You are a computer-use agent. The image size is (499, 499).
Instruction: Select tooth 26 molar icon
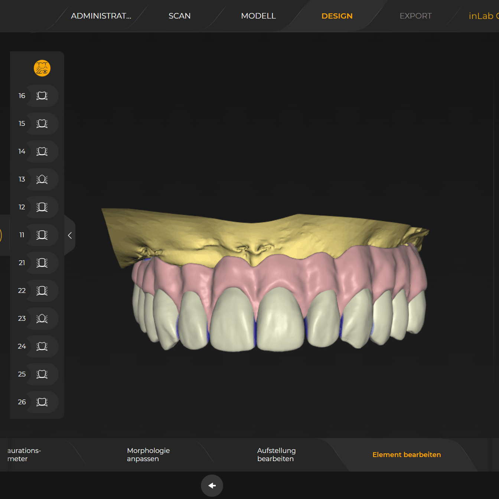click(x=42, y=402)
